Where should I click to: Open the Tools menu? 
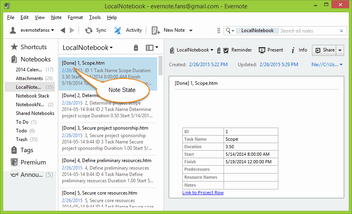pyautogui.click(x=95, y=17)
